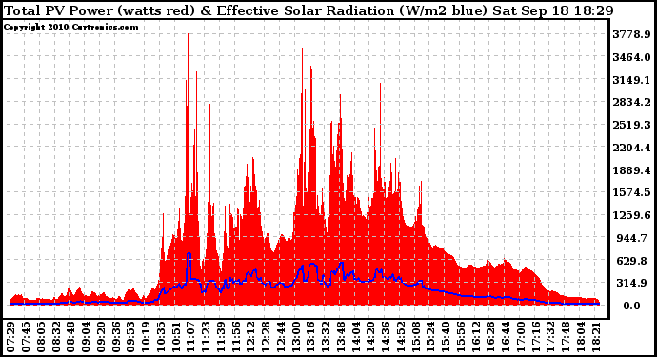Select the time label 09:04
The width and height of the screenshot is (657, 357).
(87, 337)
